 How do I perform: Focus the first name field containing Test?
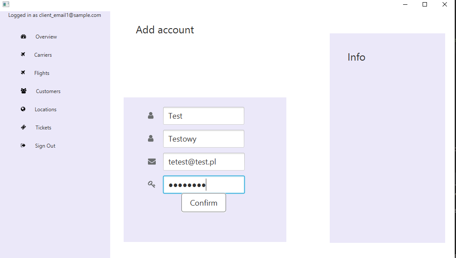(203, 116)
